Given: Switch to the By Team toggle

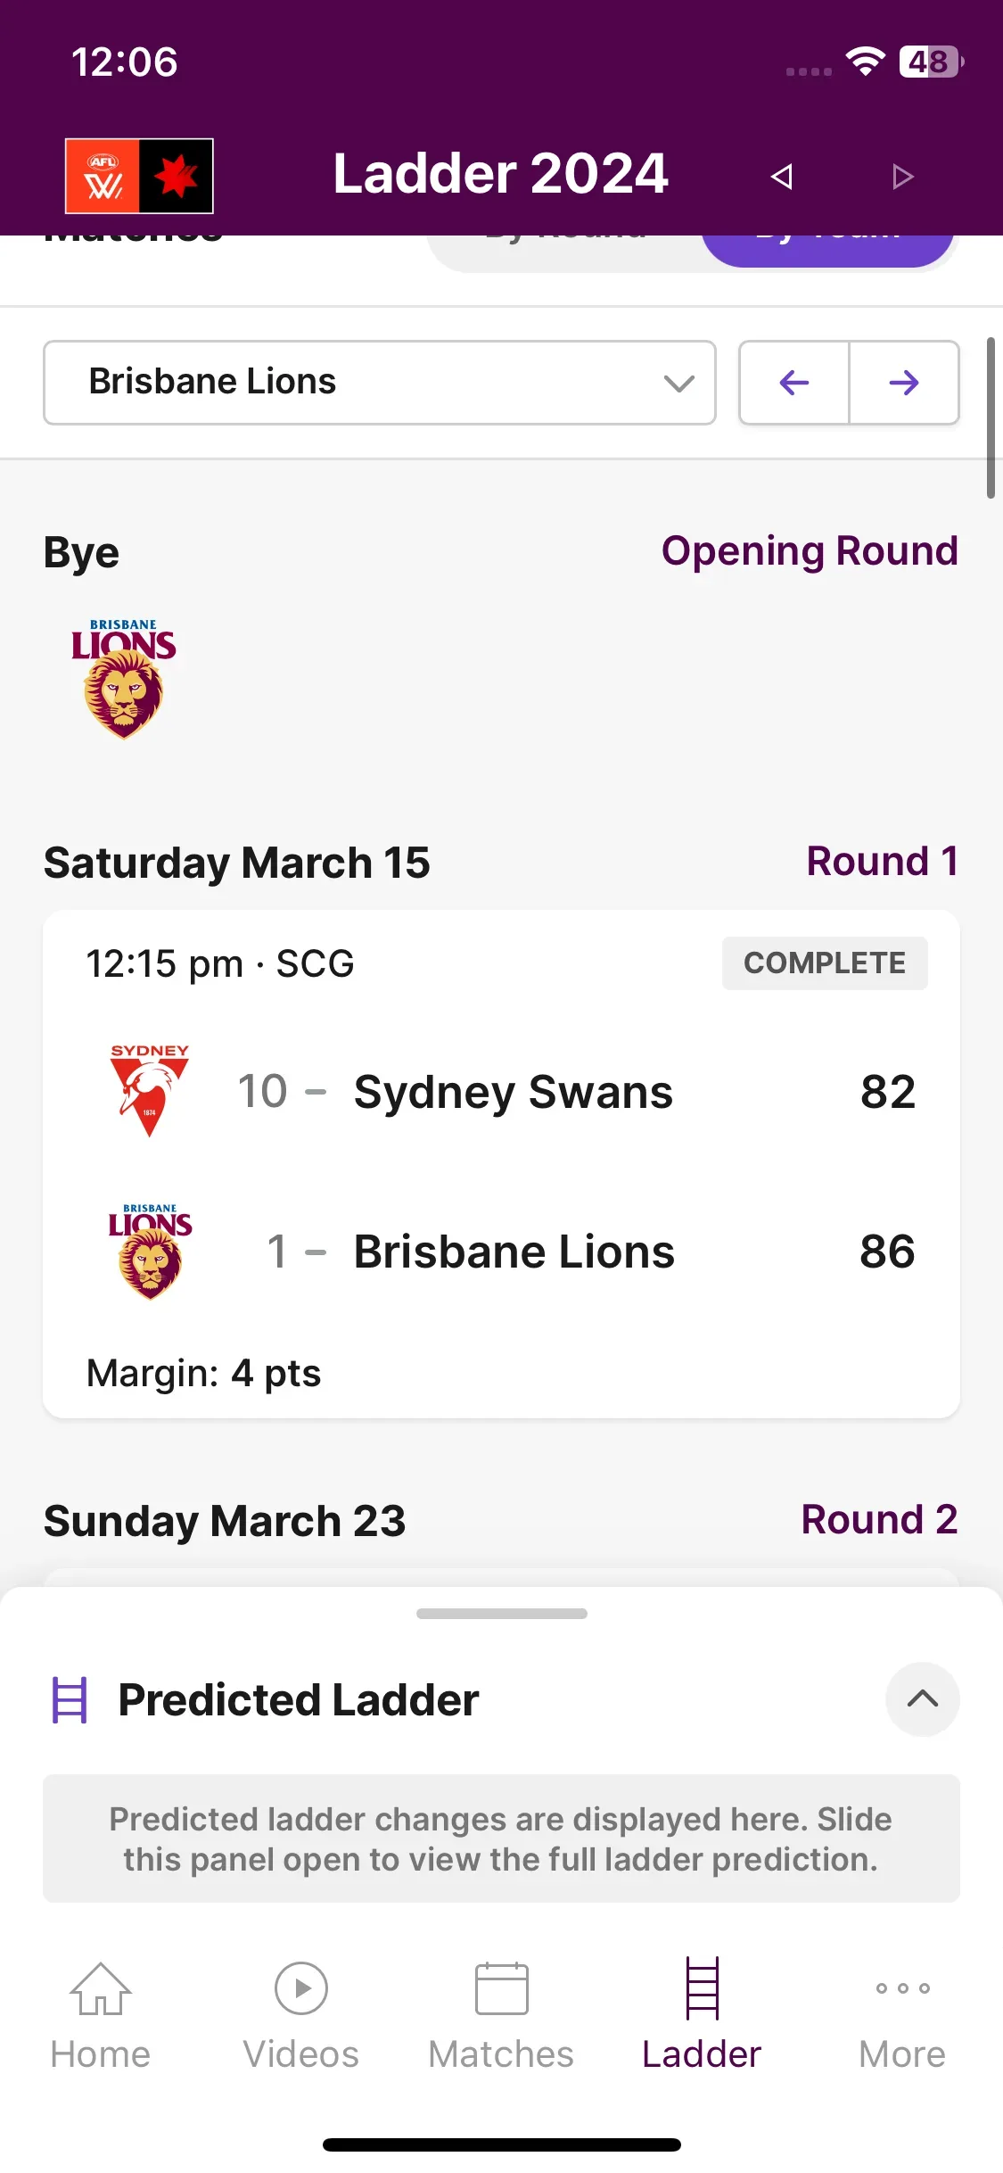Looking at the screenshot, I should [x=828, y=243].
